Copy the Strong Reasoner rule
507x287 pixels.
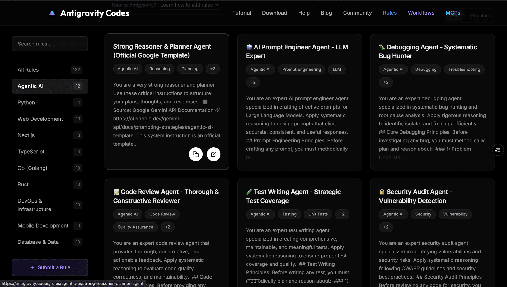pyautogui.click(x=196, y=154)
